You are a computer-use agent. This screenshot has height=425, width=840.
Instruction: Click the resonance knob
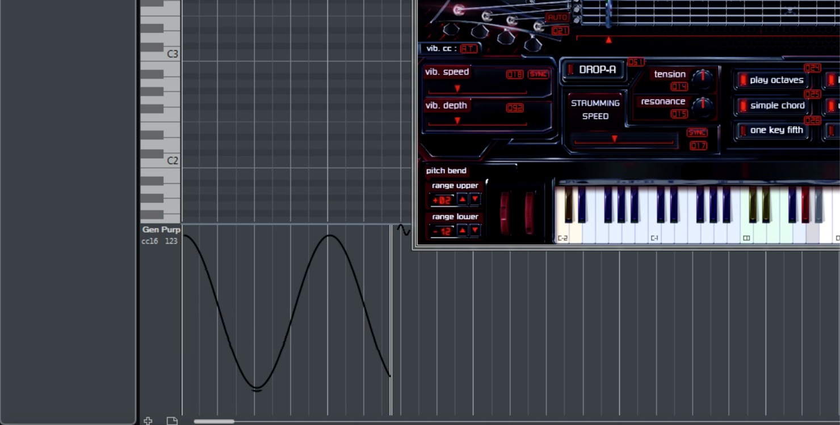pyautogui.click(x=702, y=105)
